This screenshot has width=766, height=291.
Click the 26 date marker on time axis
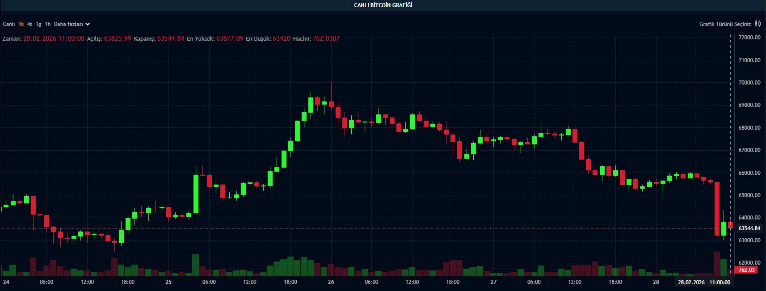pos(331,282)
